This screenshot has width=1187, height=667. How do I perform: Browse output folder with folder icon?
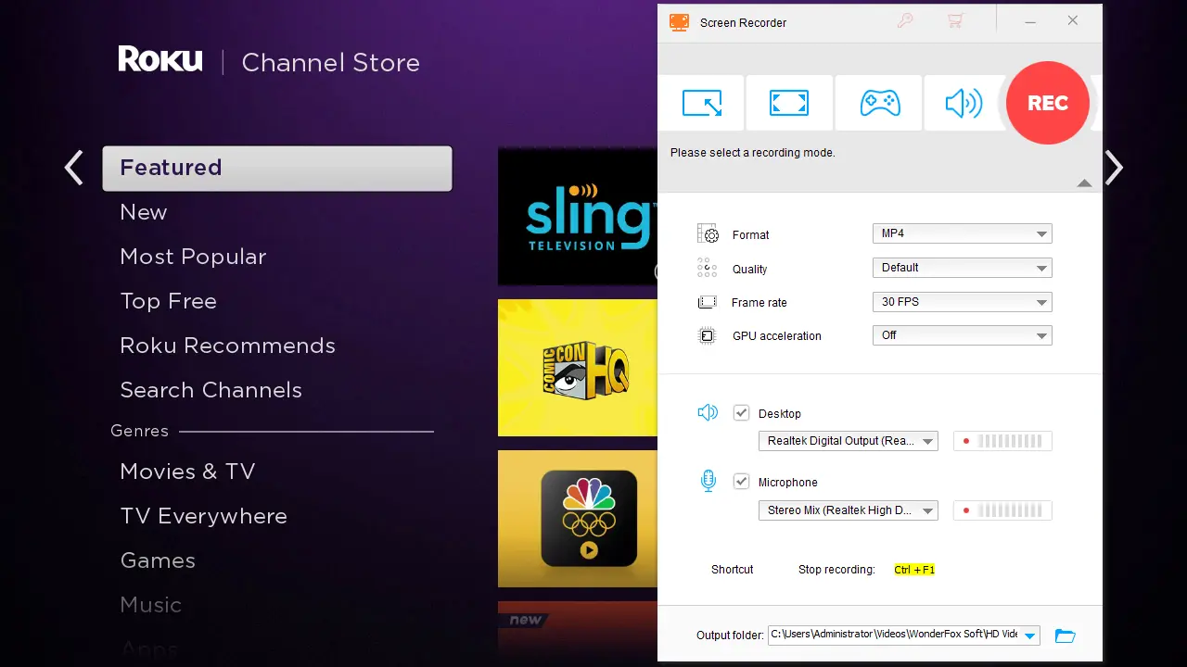coord(1066,636)
